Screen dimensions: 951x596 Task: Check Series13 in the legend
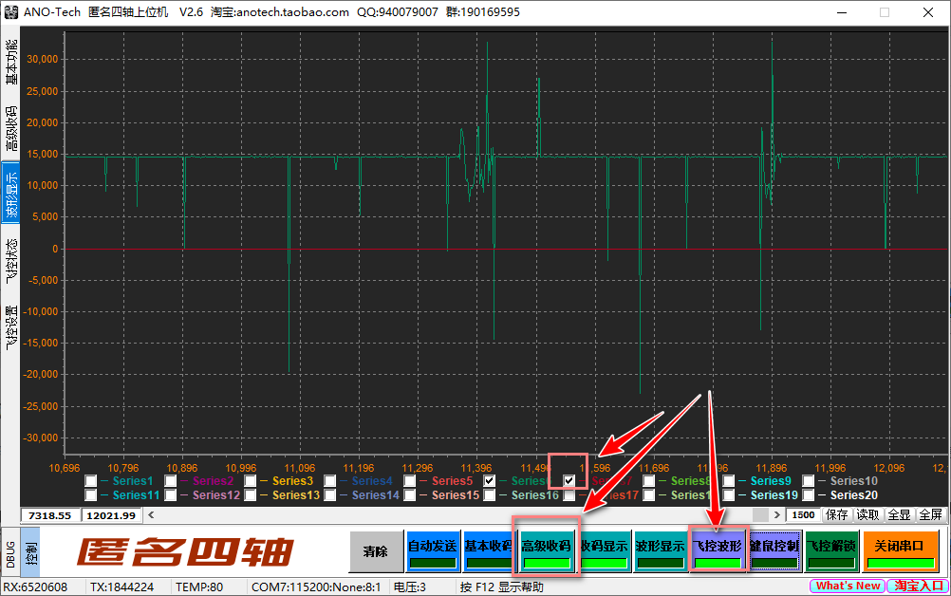tap(250, 495)
